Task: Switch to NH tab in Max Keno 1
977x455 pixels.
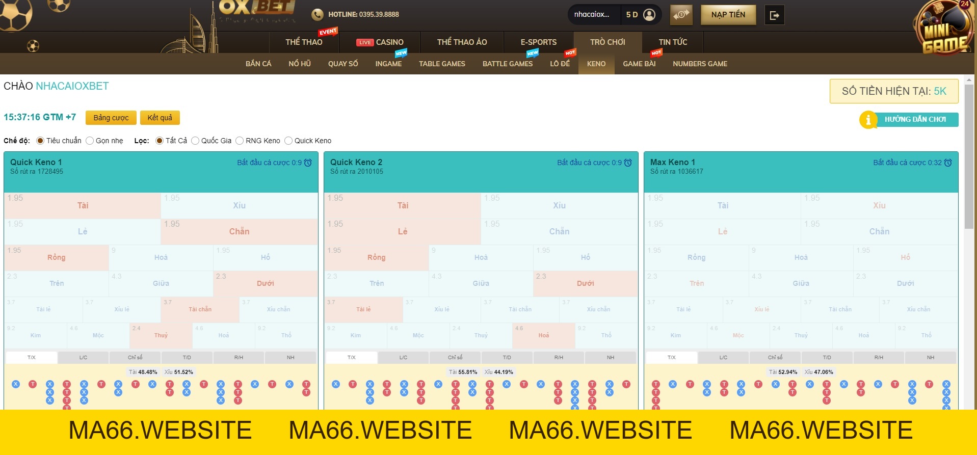Action: [931, 358]
